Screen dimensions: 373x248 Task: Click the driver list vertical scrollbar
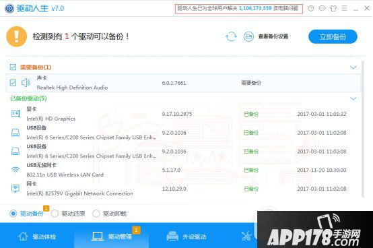(x=363, y=129)
